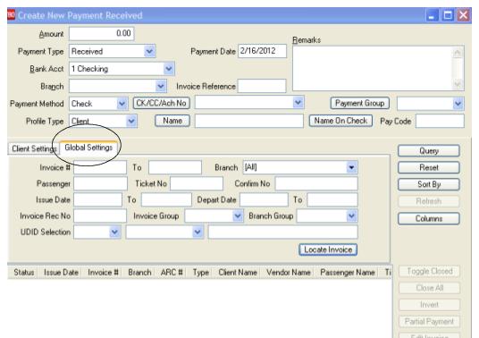Open the Payment Type dropdown
This screenshot has width=479, height=338.
[x=149, y=51]
